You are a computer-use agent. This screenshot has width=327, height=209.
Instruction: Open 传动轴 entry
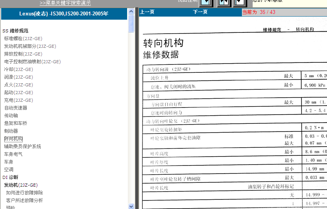pyautogui.click(x=11, y=116)
